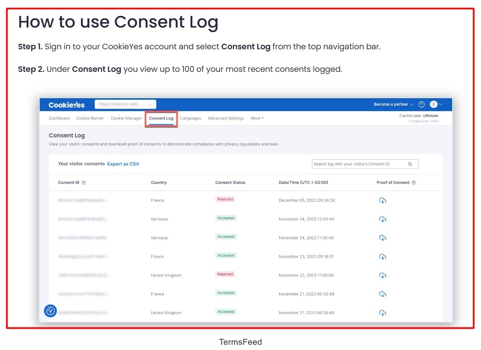
Task: Download proof for December 05, 2023 09:34:24 consent
Action: [382, 200]
